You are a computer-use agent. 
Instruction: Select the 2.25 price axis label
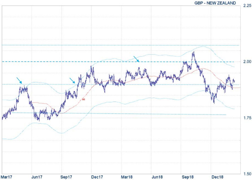(247, 5)
